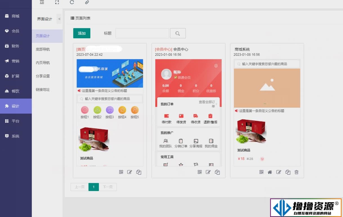343x217 pixels.
Task: Click 我的团队 icon in 会员中心 preview
Action: [166, 141]
